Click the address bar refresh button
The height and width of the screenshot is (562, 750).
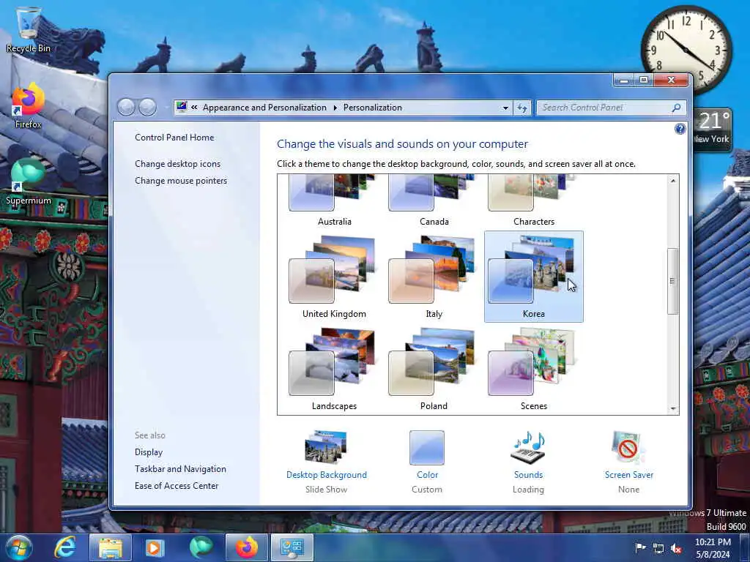[521, 108]
